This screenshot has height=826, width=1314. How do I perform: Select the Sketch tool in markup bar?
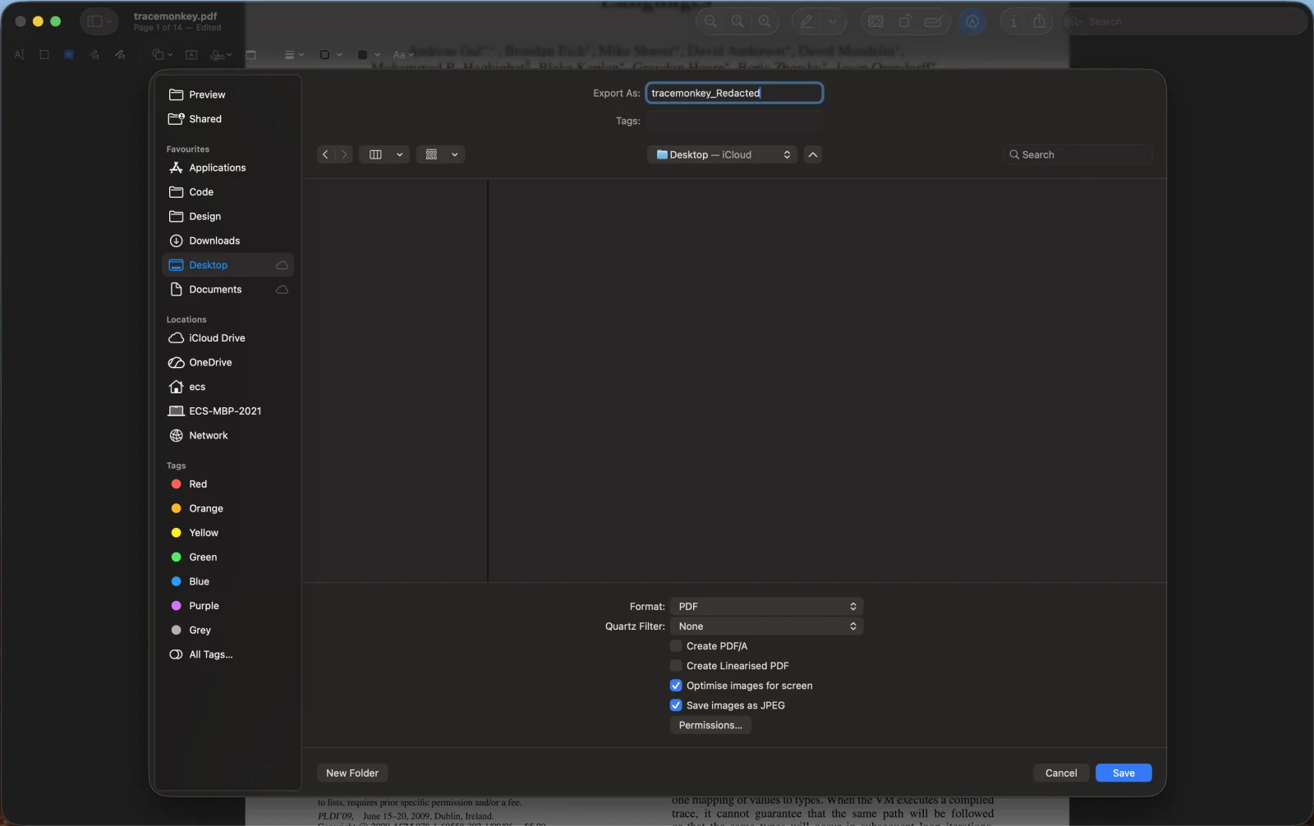click(94, 55)
